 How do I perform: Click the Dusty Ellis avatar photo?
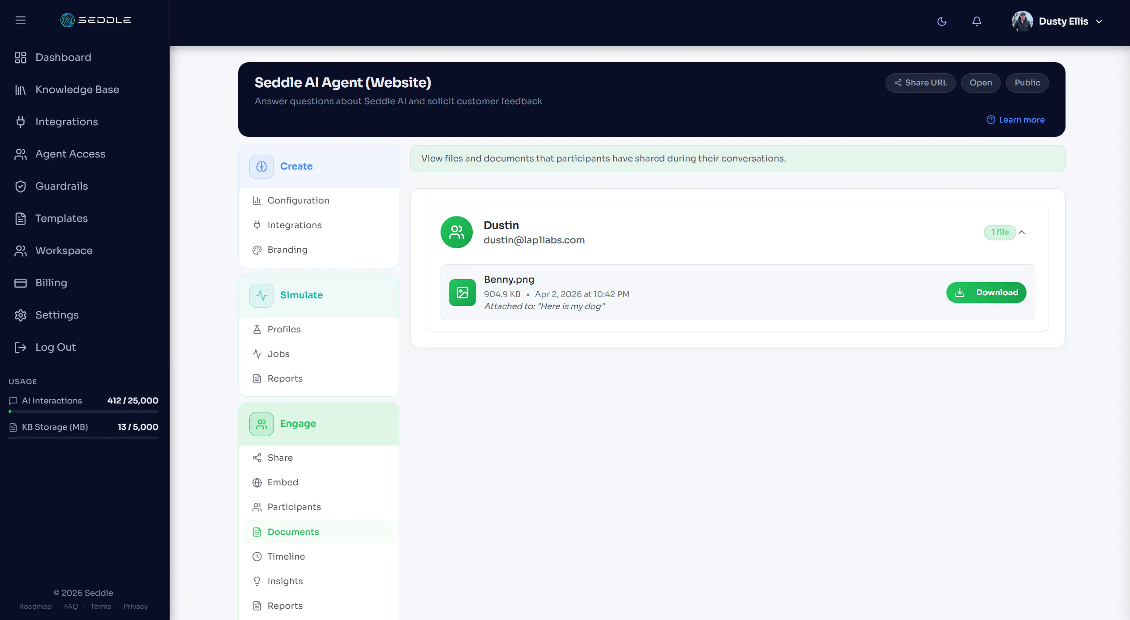[1022, 21]
